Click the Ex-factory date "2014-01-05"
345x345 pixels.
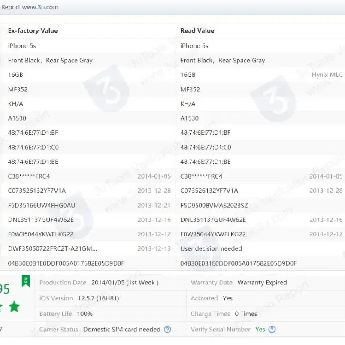[154, 176]
